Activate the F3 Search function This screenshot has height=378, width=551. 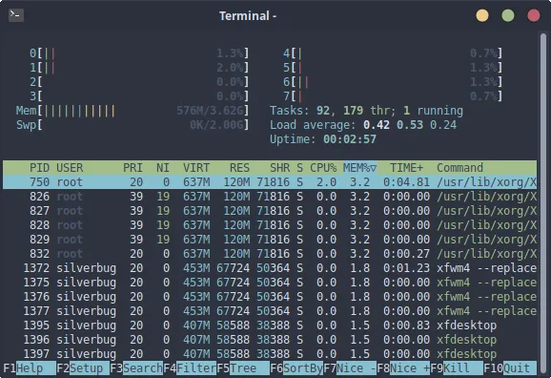pyautogui.click(x=136, y=368)
